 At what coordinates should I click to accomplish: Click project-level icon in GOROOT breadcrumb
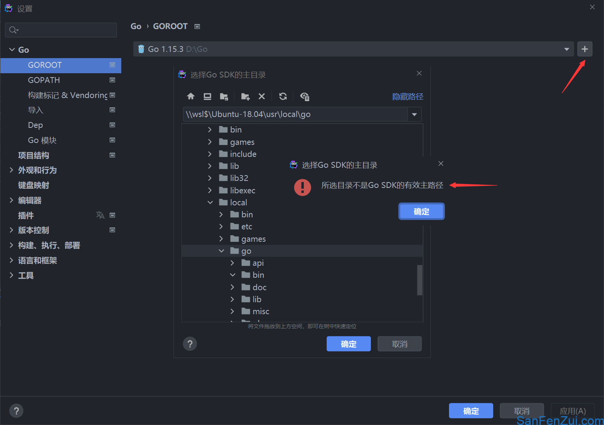(x=197, y=26)
